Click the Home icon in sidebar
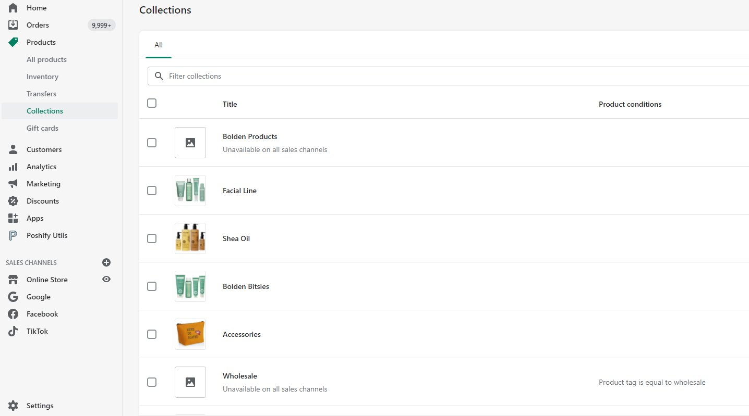 click(13, 8)
